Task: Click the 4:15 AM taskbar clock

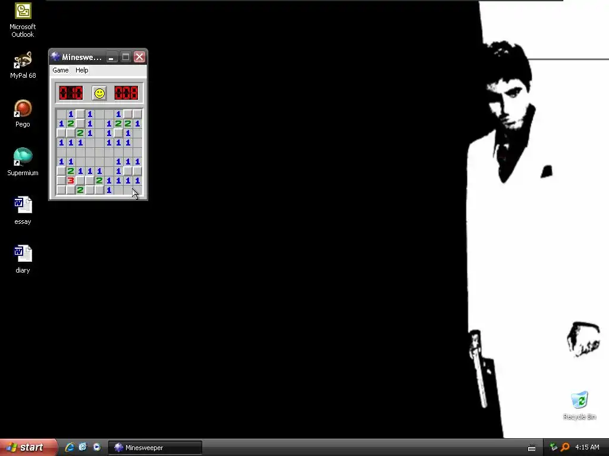Action: [587, 447]
